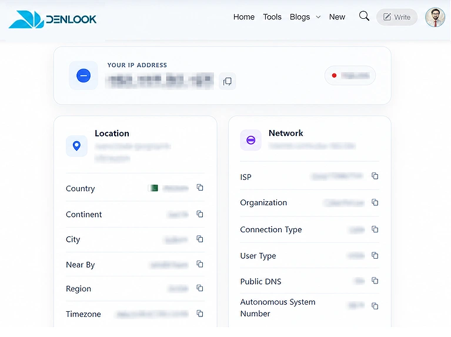The width and height of the screenshot is (451, 337).
Task: Copy the Connection Type value
Action: (x=375, y=229)
